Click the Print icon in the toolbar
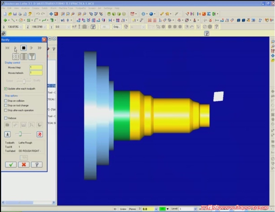 pyautogui.click(x=20, y=14)
